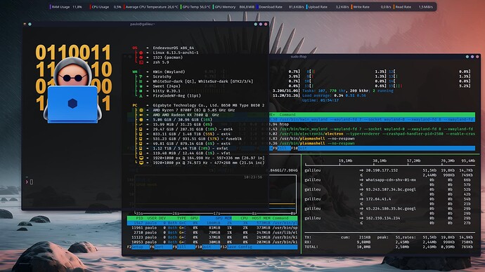Viewport: 485px width, 272px height.
Task: Click iftop connection whatsapp-cdn-shv-01-mx
Action: pos(391,179)
